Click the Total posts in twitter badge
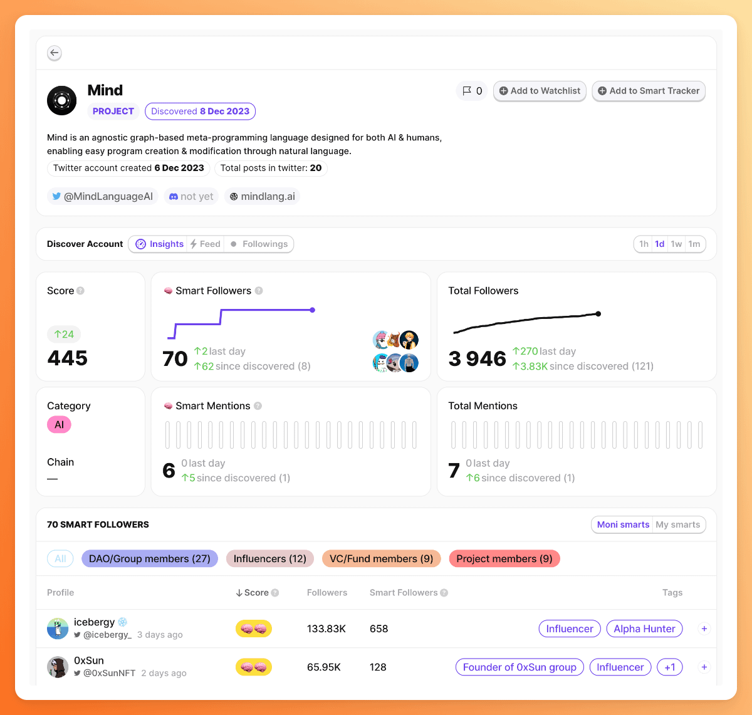 pyautogui.click(x=271, y=168)
